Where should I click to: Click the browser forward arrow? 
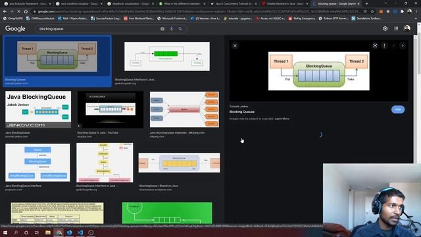click(12, 12)
